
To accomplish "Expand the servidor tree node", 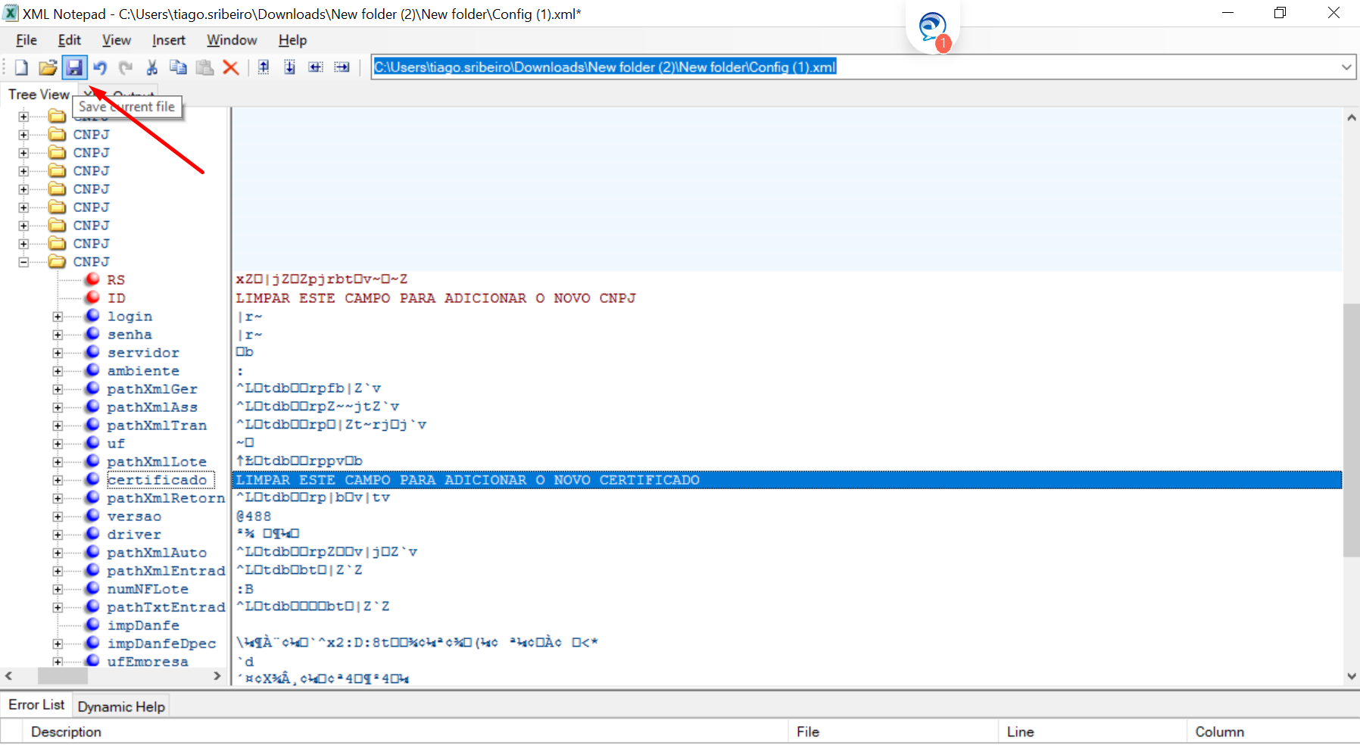I will (58, 353).
